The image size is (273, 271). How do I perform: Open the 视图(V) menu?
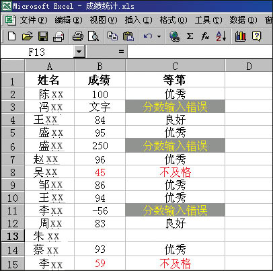104,20
